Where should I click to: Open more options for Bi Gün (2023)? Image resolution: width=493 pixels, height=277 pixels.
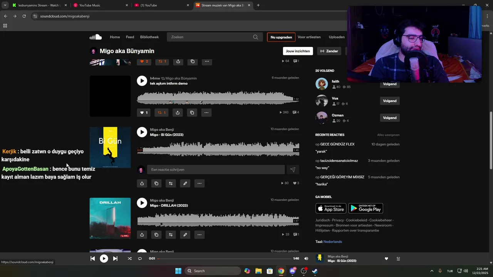click(200, 184)
